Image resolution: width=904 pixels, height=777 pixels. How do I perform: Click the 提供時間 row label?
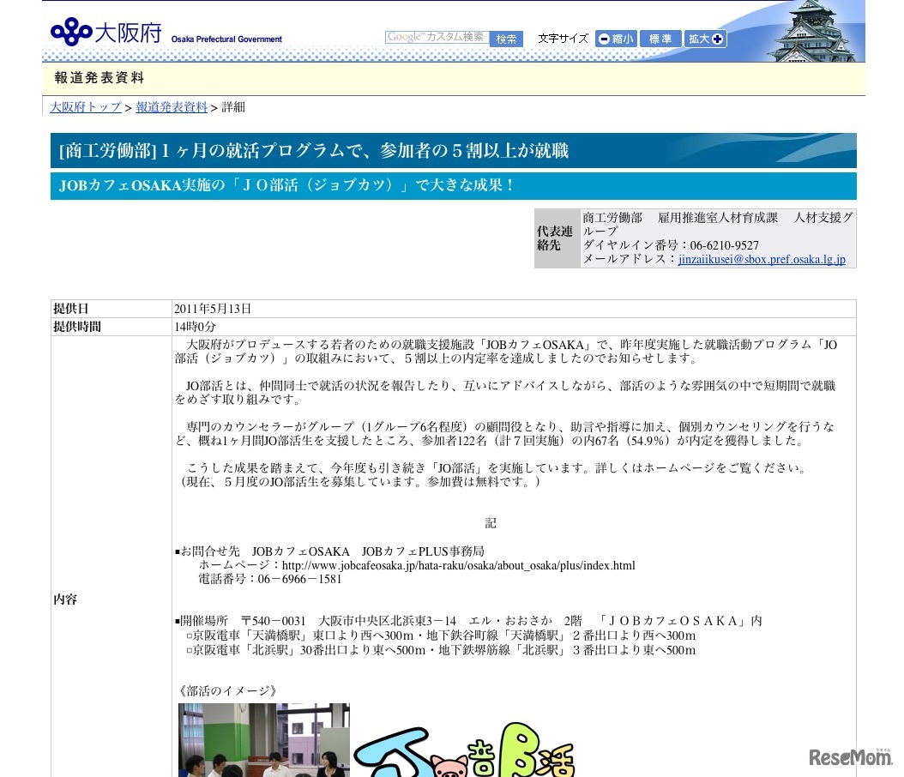77,327
